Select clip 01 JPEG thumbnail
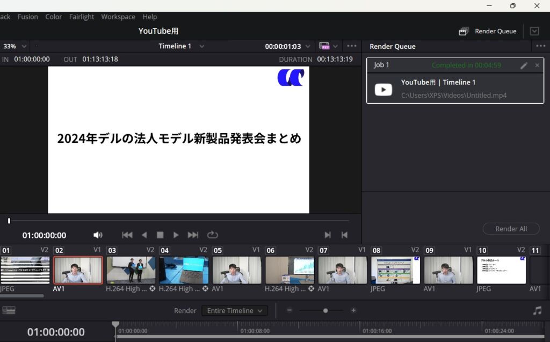This screenshot has width=550, height=342. click(25, 270)
